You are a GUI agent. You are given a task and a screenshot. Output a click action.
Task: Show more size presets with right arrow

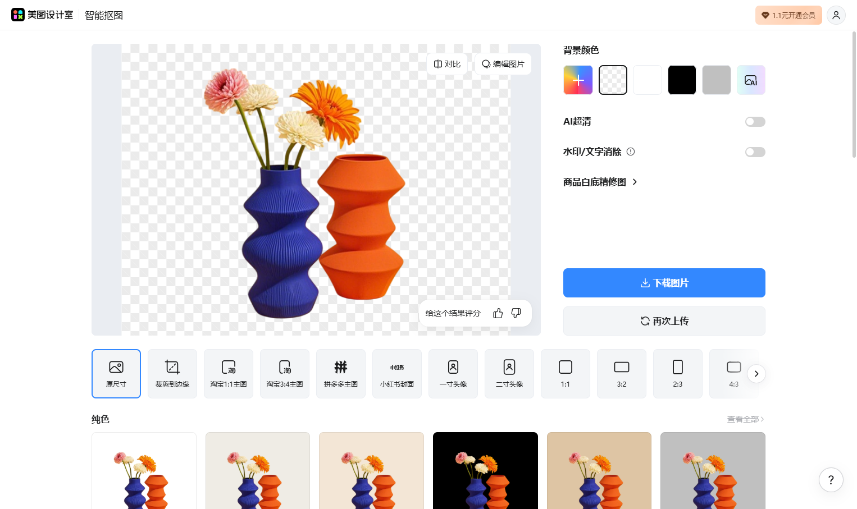click(x=756, y=374)
